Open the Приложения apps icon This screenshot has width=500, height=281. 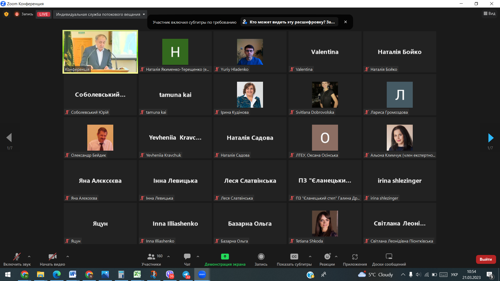(x=355, y=257)
